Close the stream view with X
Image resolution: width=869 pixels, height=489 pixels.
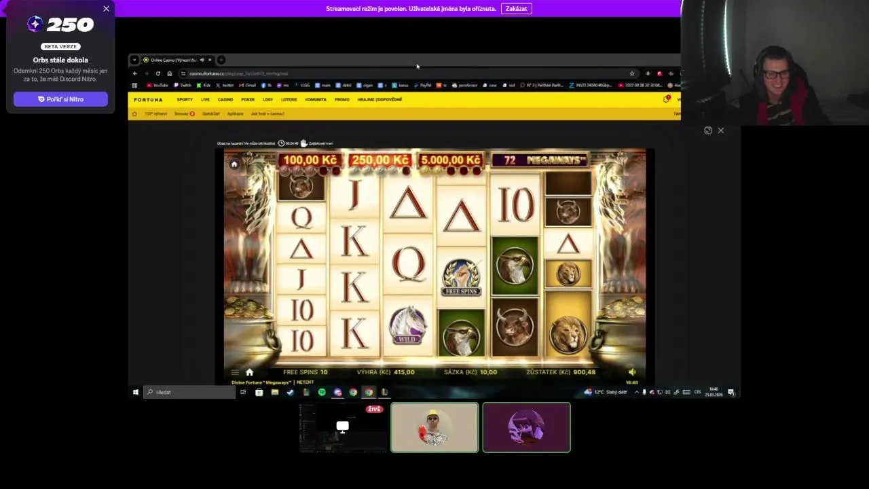click(x=721, y=130)
